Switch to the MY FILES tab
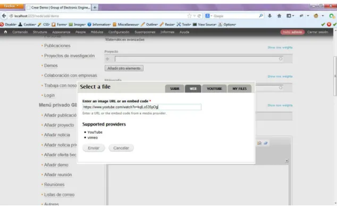 point(239,89)
